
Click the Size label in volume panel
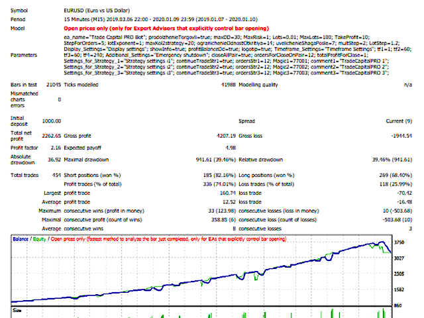[17, 311]
